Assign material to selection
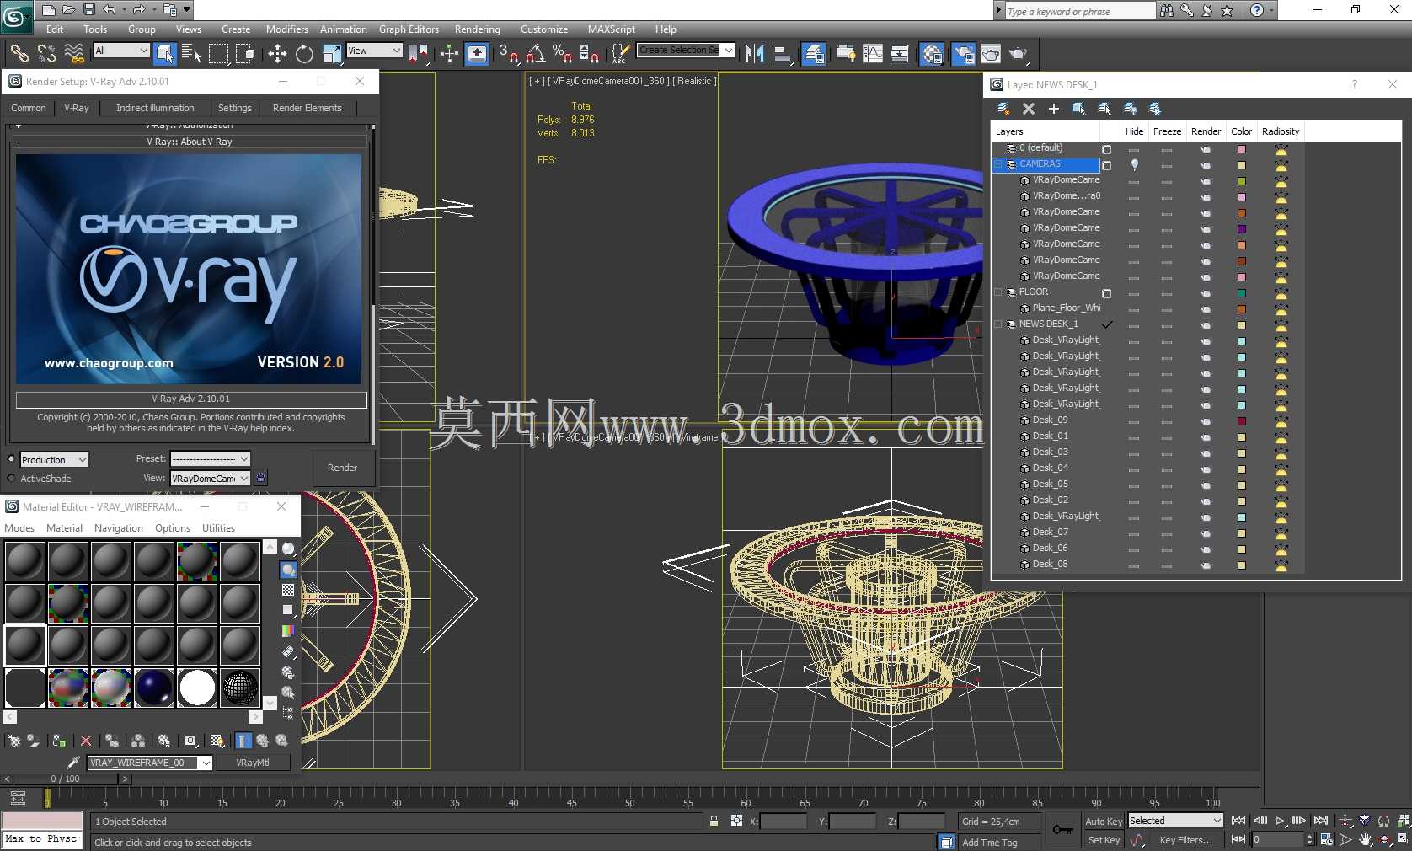The width and height of the screenshot is (1412, 851). 59,741
